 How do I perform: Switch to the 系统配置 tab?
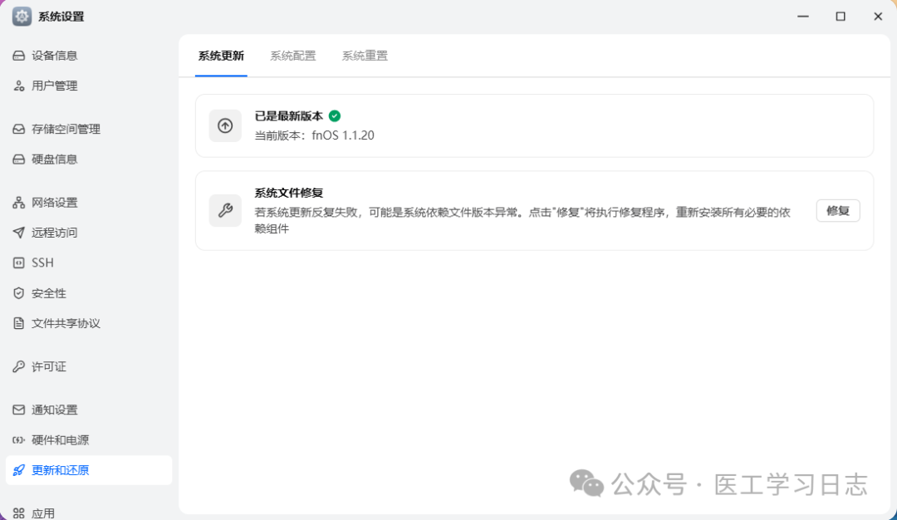pyautogui.click(x=292, y=56)
